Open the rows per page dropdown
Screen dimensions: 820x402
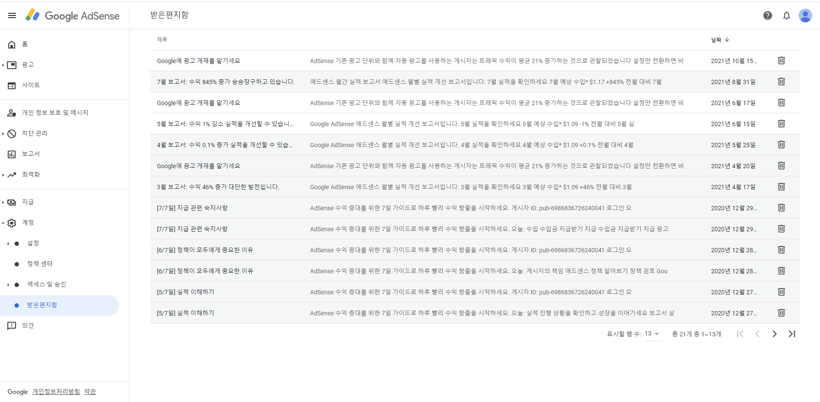tap(652, 334)
